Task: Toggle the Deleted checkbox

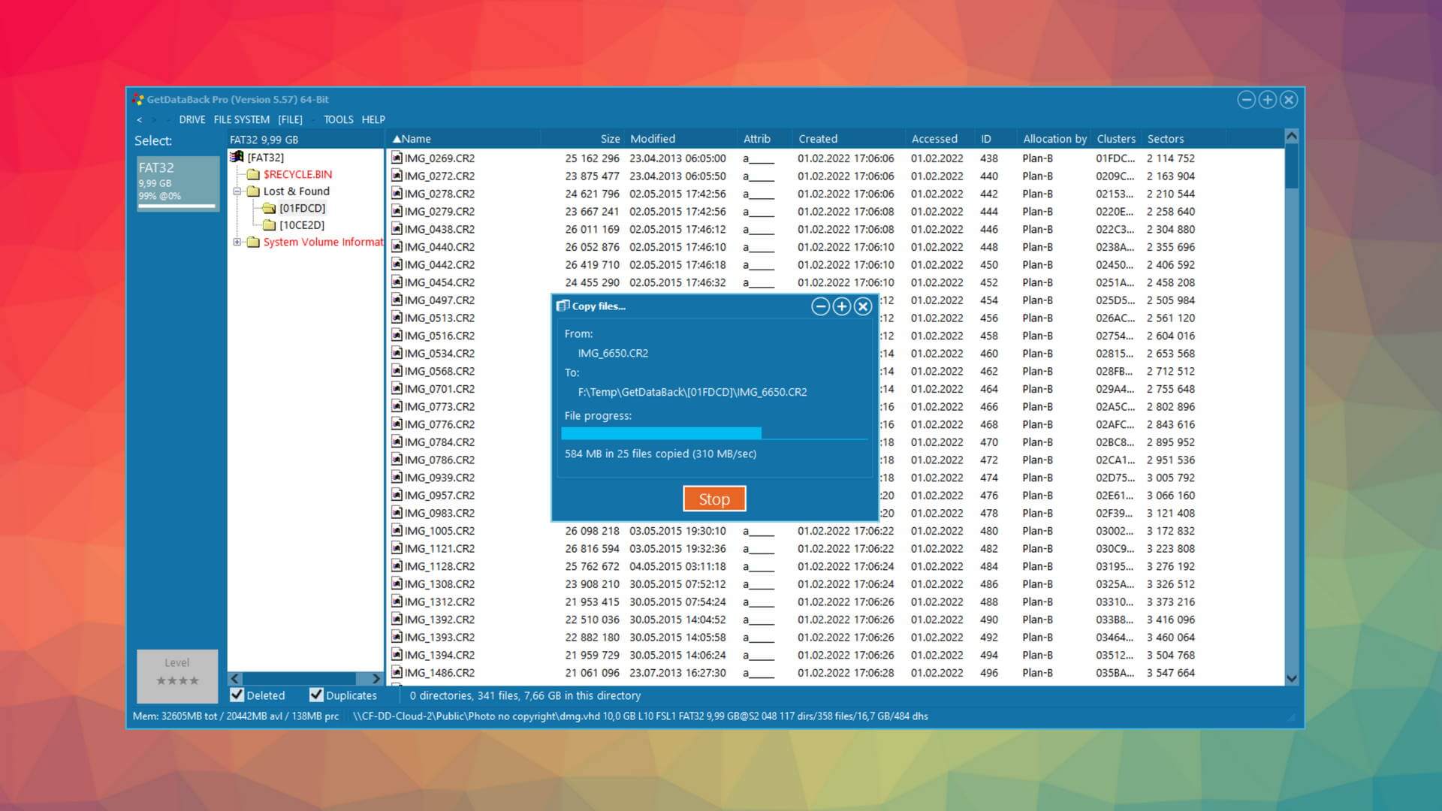Action: click(237, 695)
